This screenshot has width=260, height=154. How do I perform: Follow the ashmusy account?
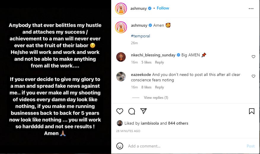pos(163,8)
